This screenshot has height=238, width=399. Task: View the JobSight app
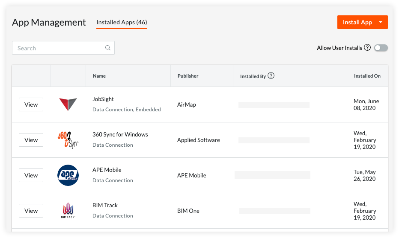31,104
